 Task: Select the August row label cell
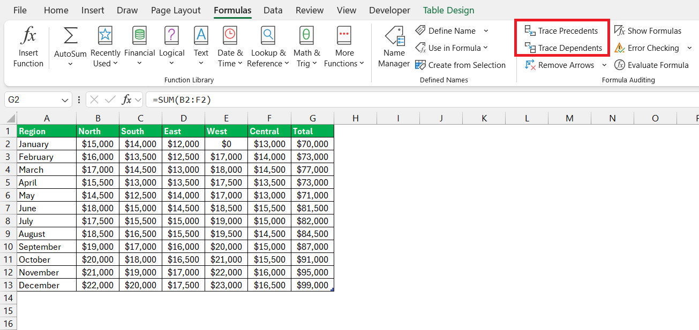(47, 234)
